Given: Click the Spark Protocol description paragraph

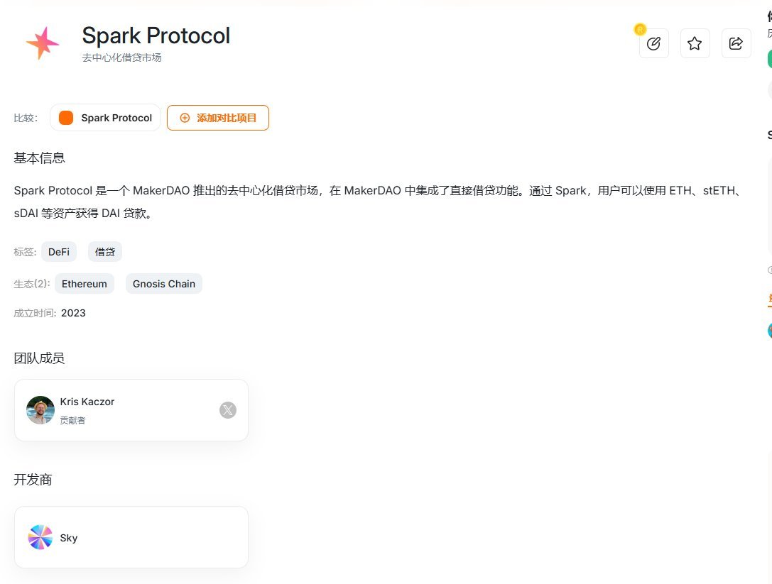Looking at the screenshot, I should tap(378, 202).
